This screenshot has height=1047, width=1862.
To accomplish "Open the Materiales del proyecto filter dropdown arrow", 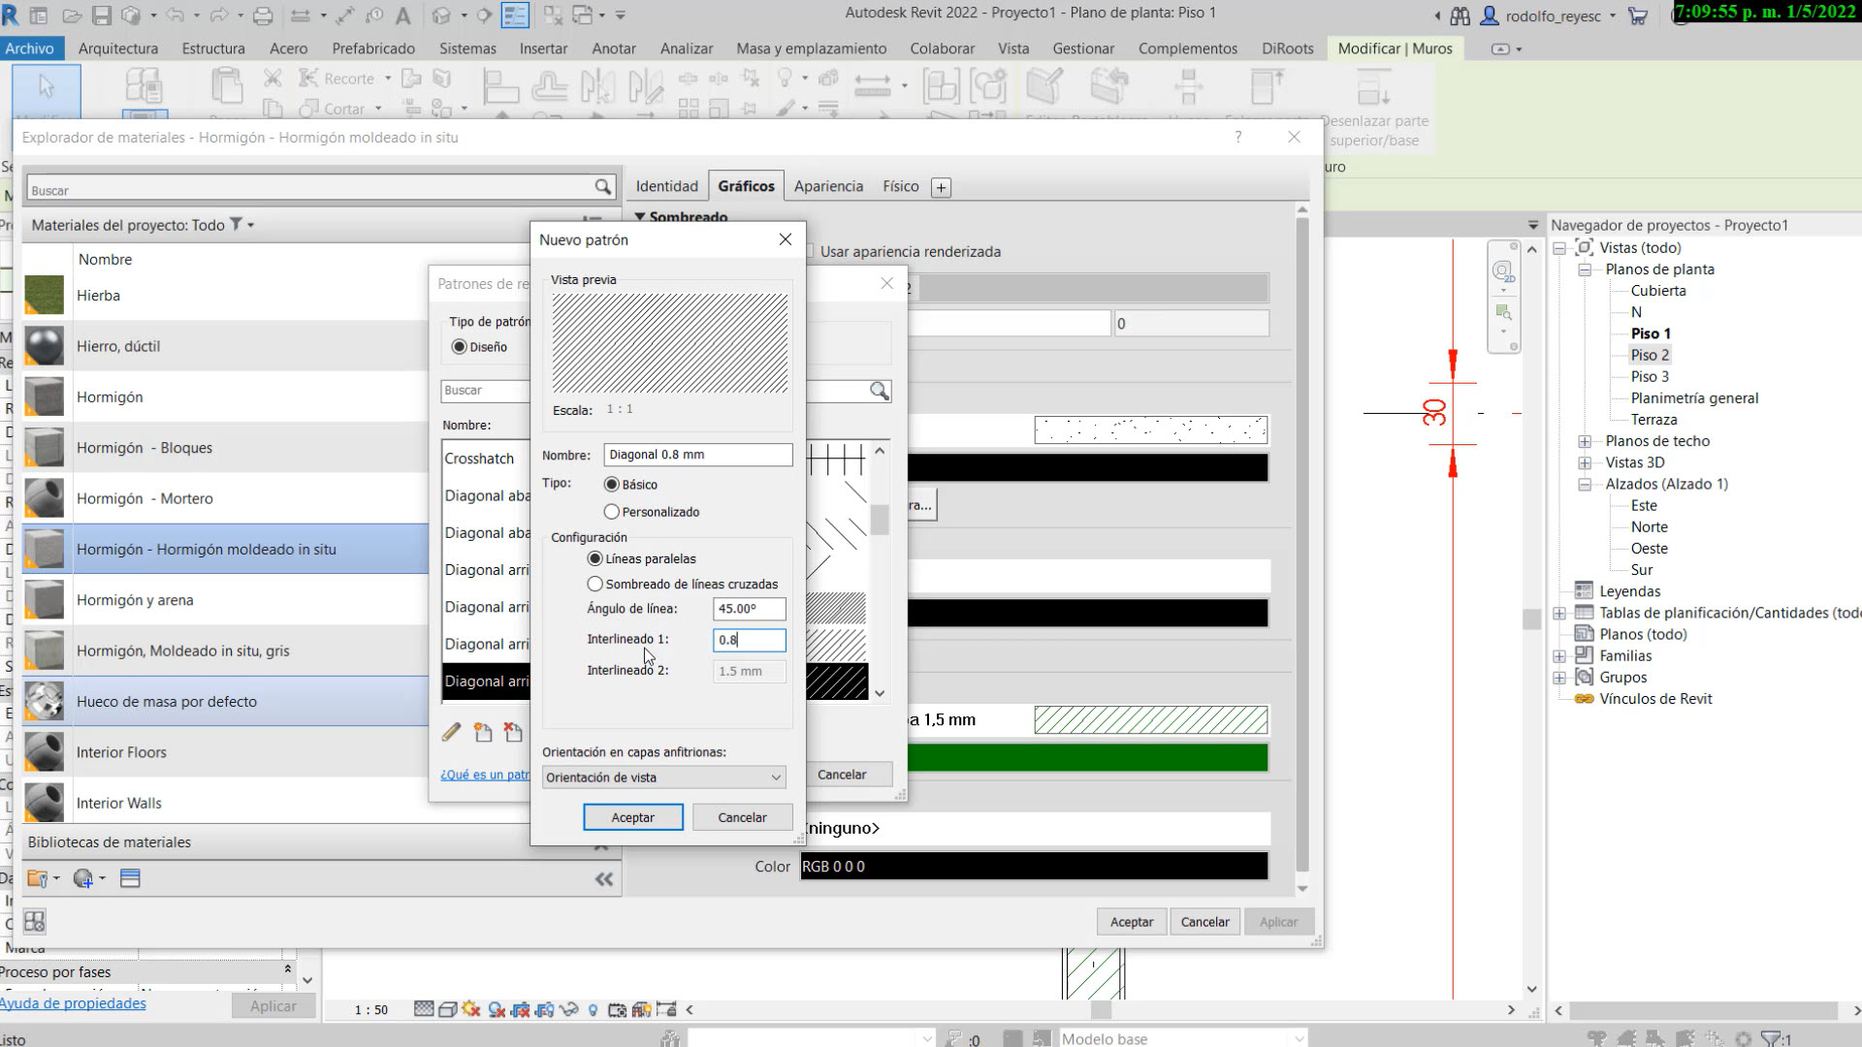I will pyautogui.click(x=251, y=225).
